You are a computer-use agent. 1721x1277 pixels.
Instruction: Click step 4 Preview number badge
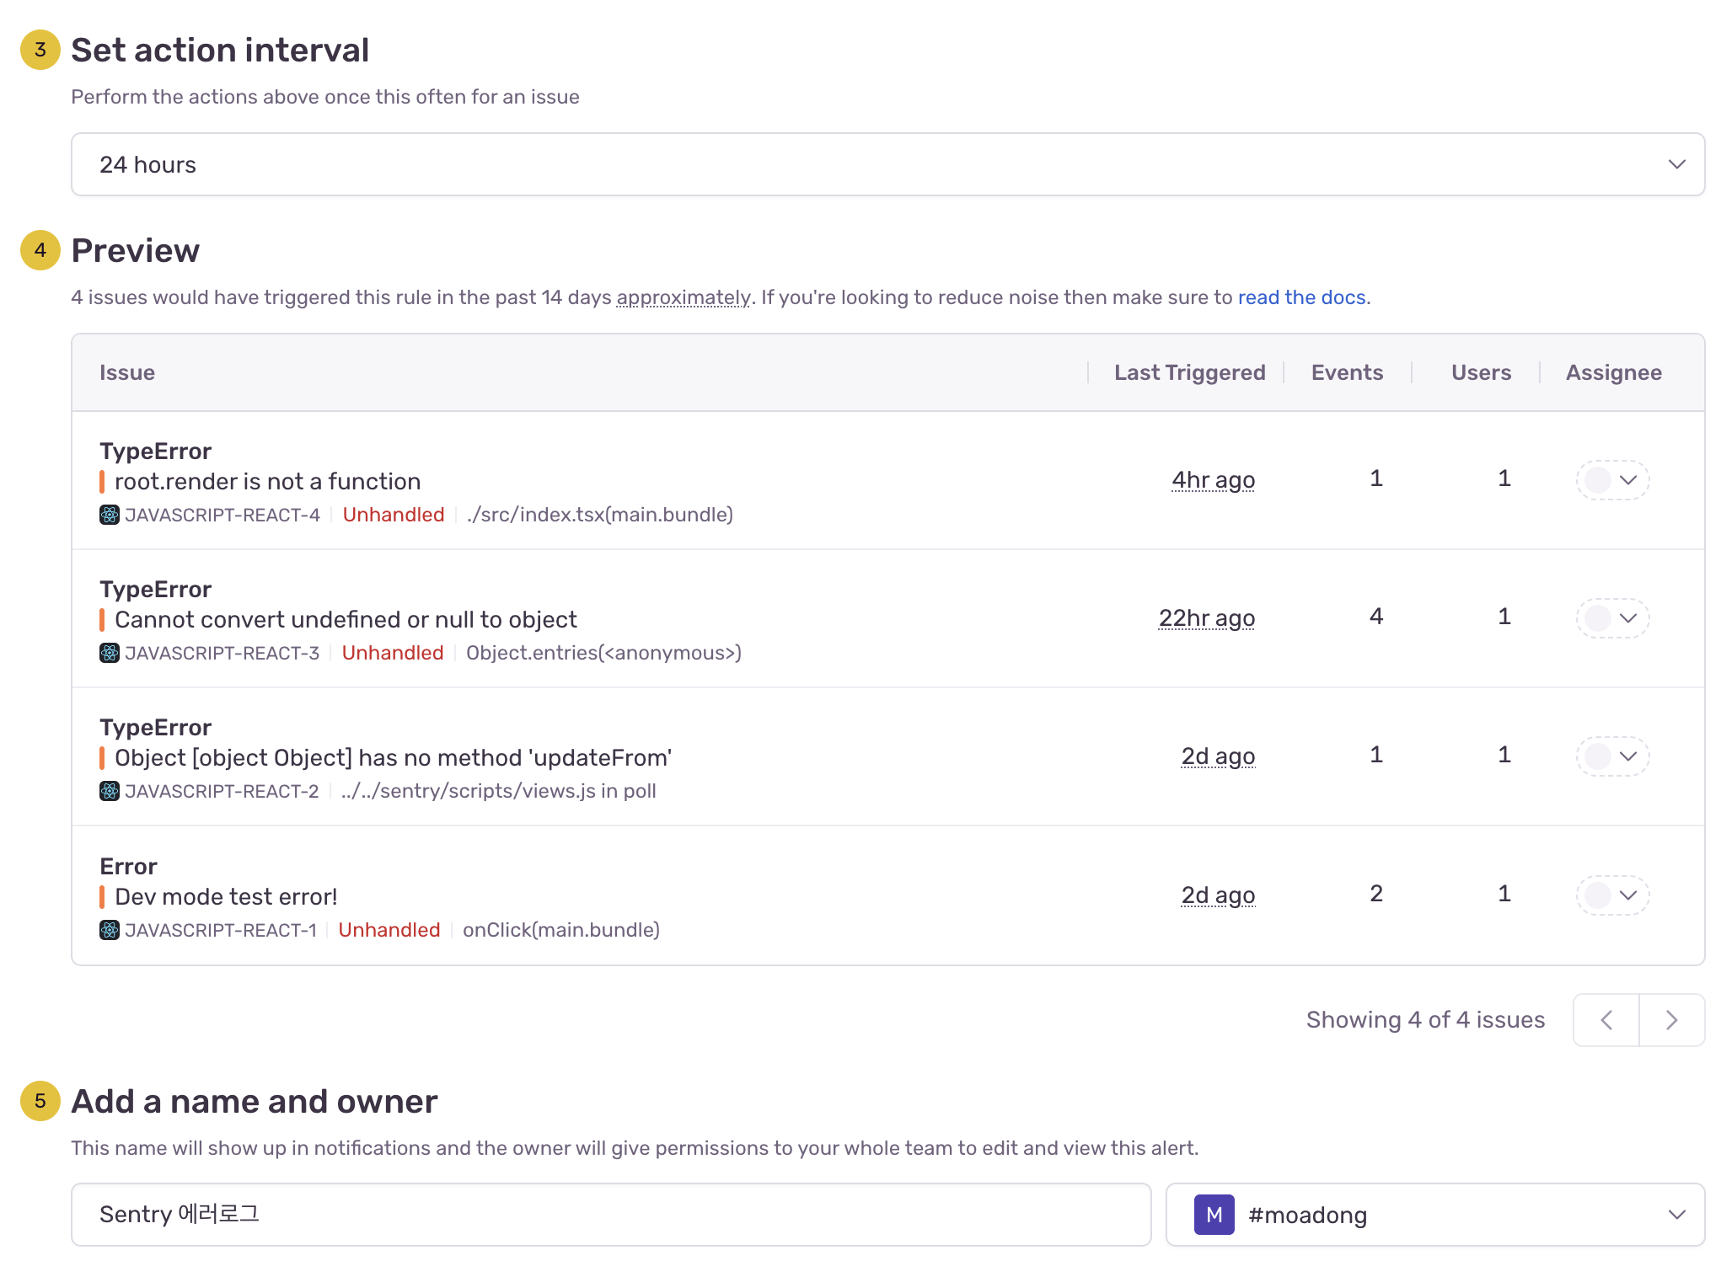pyautogui.click(x=40, y=250)
